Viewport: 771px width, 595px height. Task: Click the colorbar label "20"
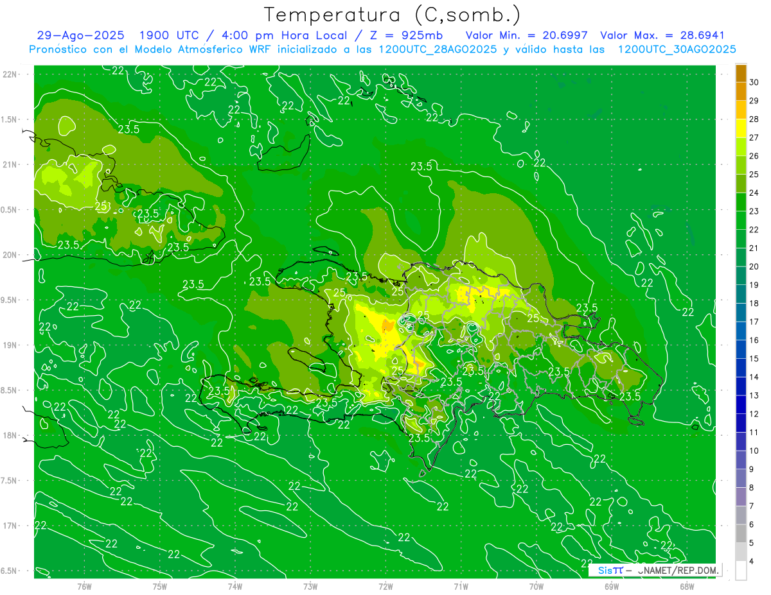coord(754,267)
